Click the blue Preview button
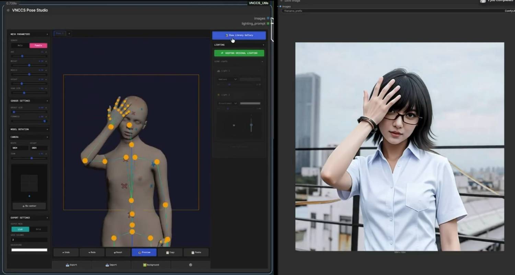The height and width of the screenshot is (275, 515). (144, 252)
